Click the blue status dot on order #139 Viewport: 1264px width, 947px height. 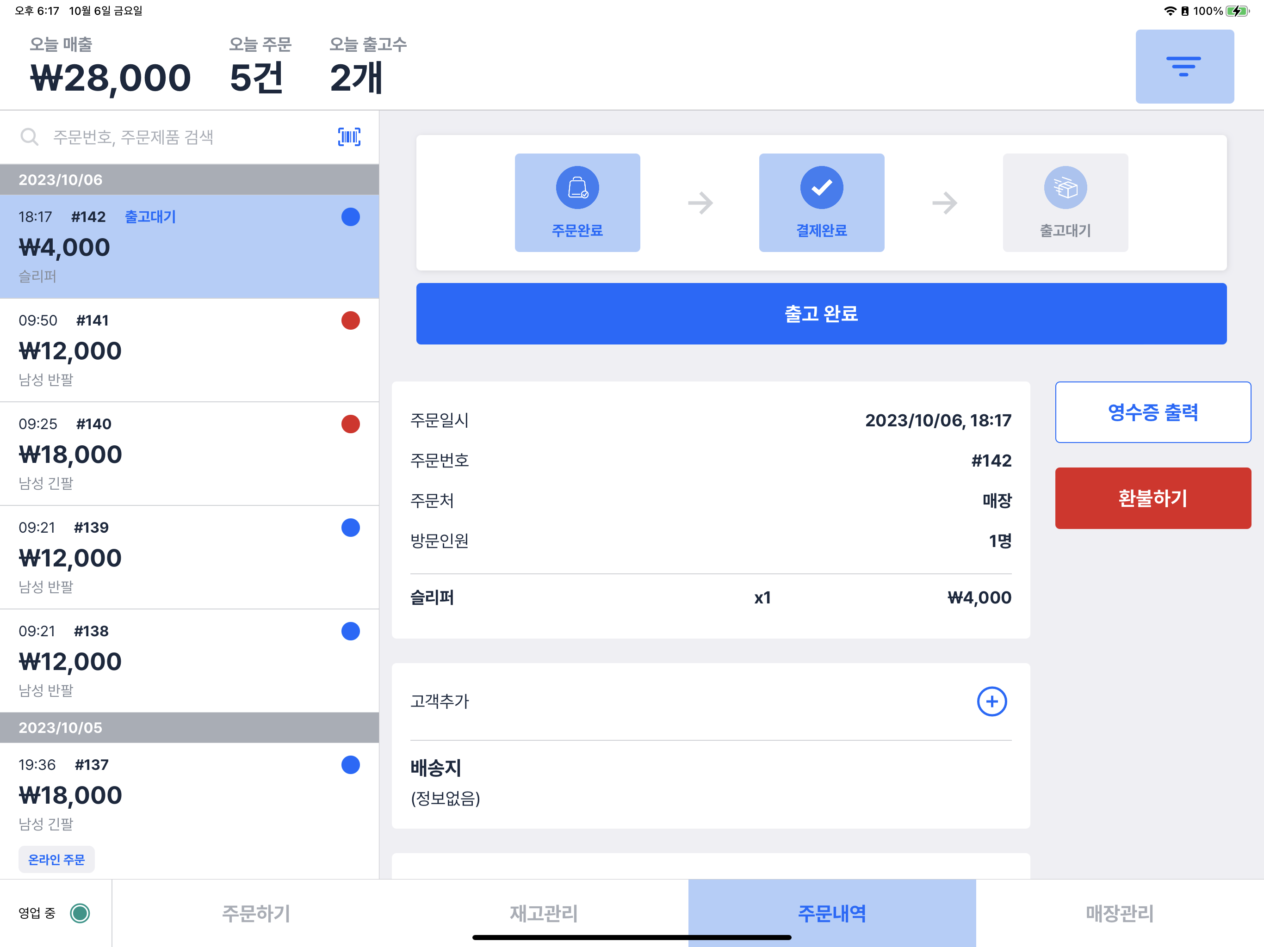pyautogui.click(x=350, y=528)
